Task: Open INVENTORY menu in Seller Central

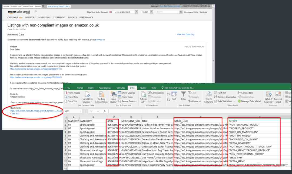Action: coord(30,18)
